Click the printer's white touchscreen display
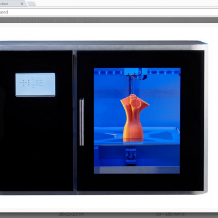 [35, 85]
